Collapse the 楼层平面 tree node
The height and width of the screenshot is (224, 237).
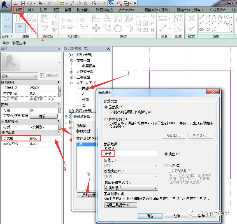[x=71, y=60]
